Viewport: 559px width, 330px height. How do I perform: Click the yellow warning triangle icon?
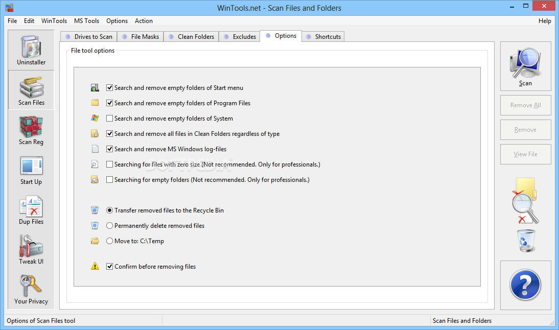click(95, 266)
